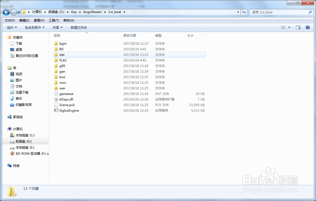Select the koe folder icon
Image resolution: width=316 pixels, height=201 pixels.
point(56,77)
